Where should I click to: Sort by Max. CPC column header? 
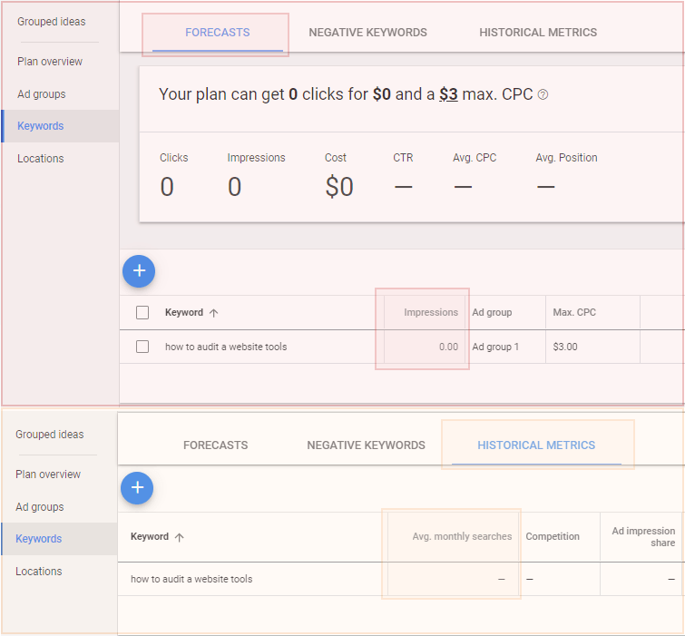[x=574, y=312]
